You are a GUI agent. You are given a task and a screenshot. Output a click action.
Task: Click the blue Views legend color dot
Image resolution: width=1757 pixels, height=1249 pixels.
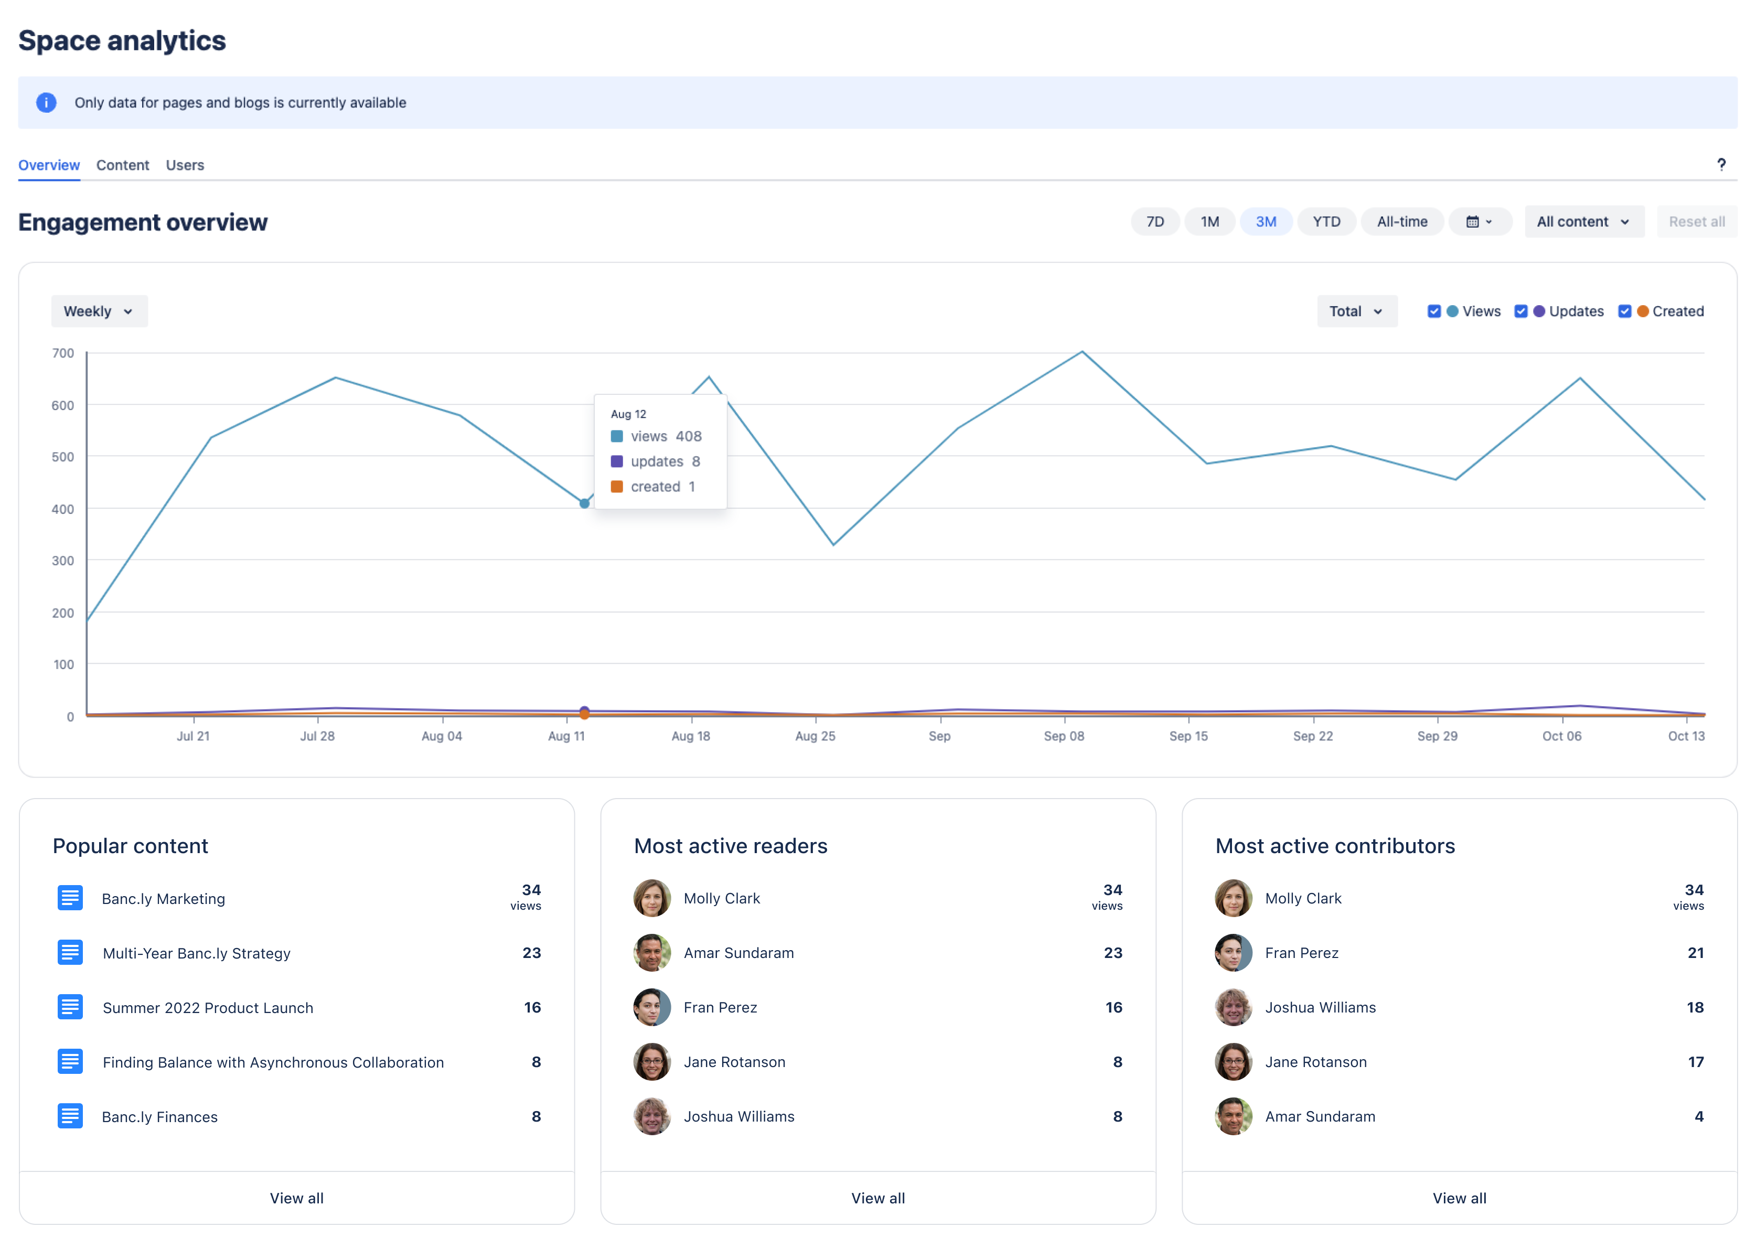pyautogui.click(x=1452, y=311)
